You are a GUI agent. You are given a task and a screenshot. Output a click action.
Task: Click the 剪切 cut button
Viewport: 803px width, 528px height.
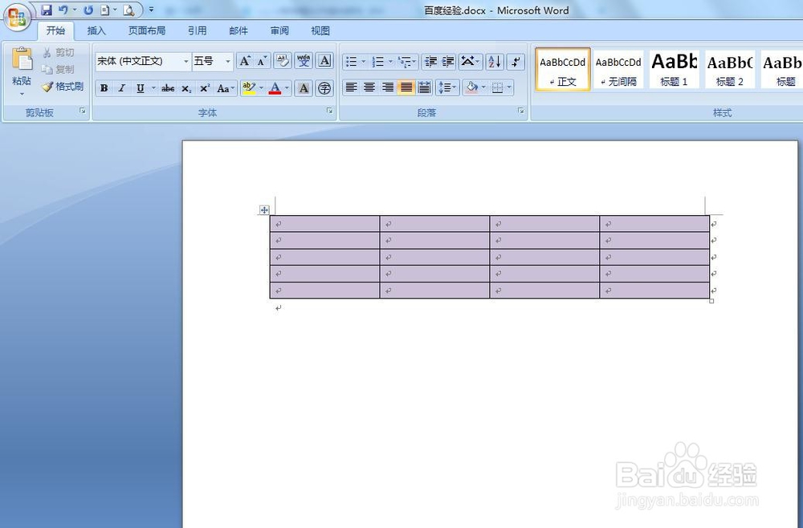tap(58, 53)
